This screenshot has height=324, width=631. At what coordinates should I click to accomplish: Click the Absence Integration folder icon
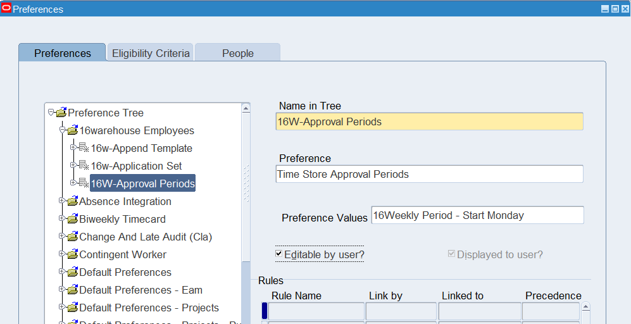point(72,202)
